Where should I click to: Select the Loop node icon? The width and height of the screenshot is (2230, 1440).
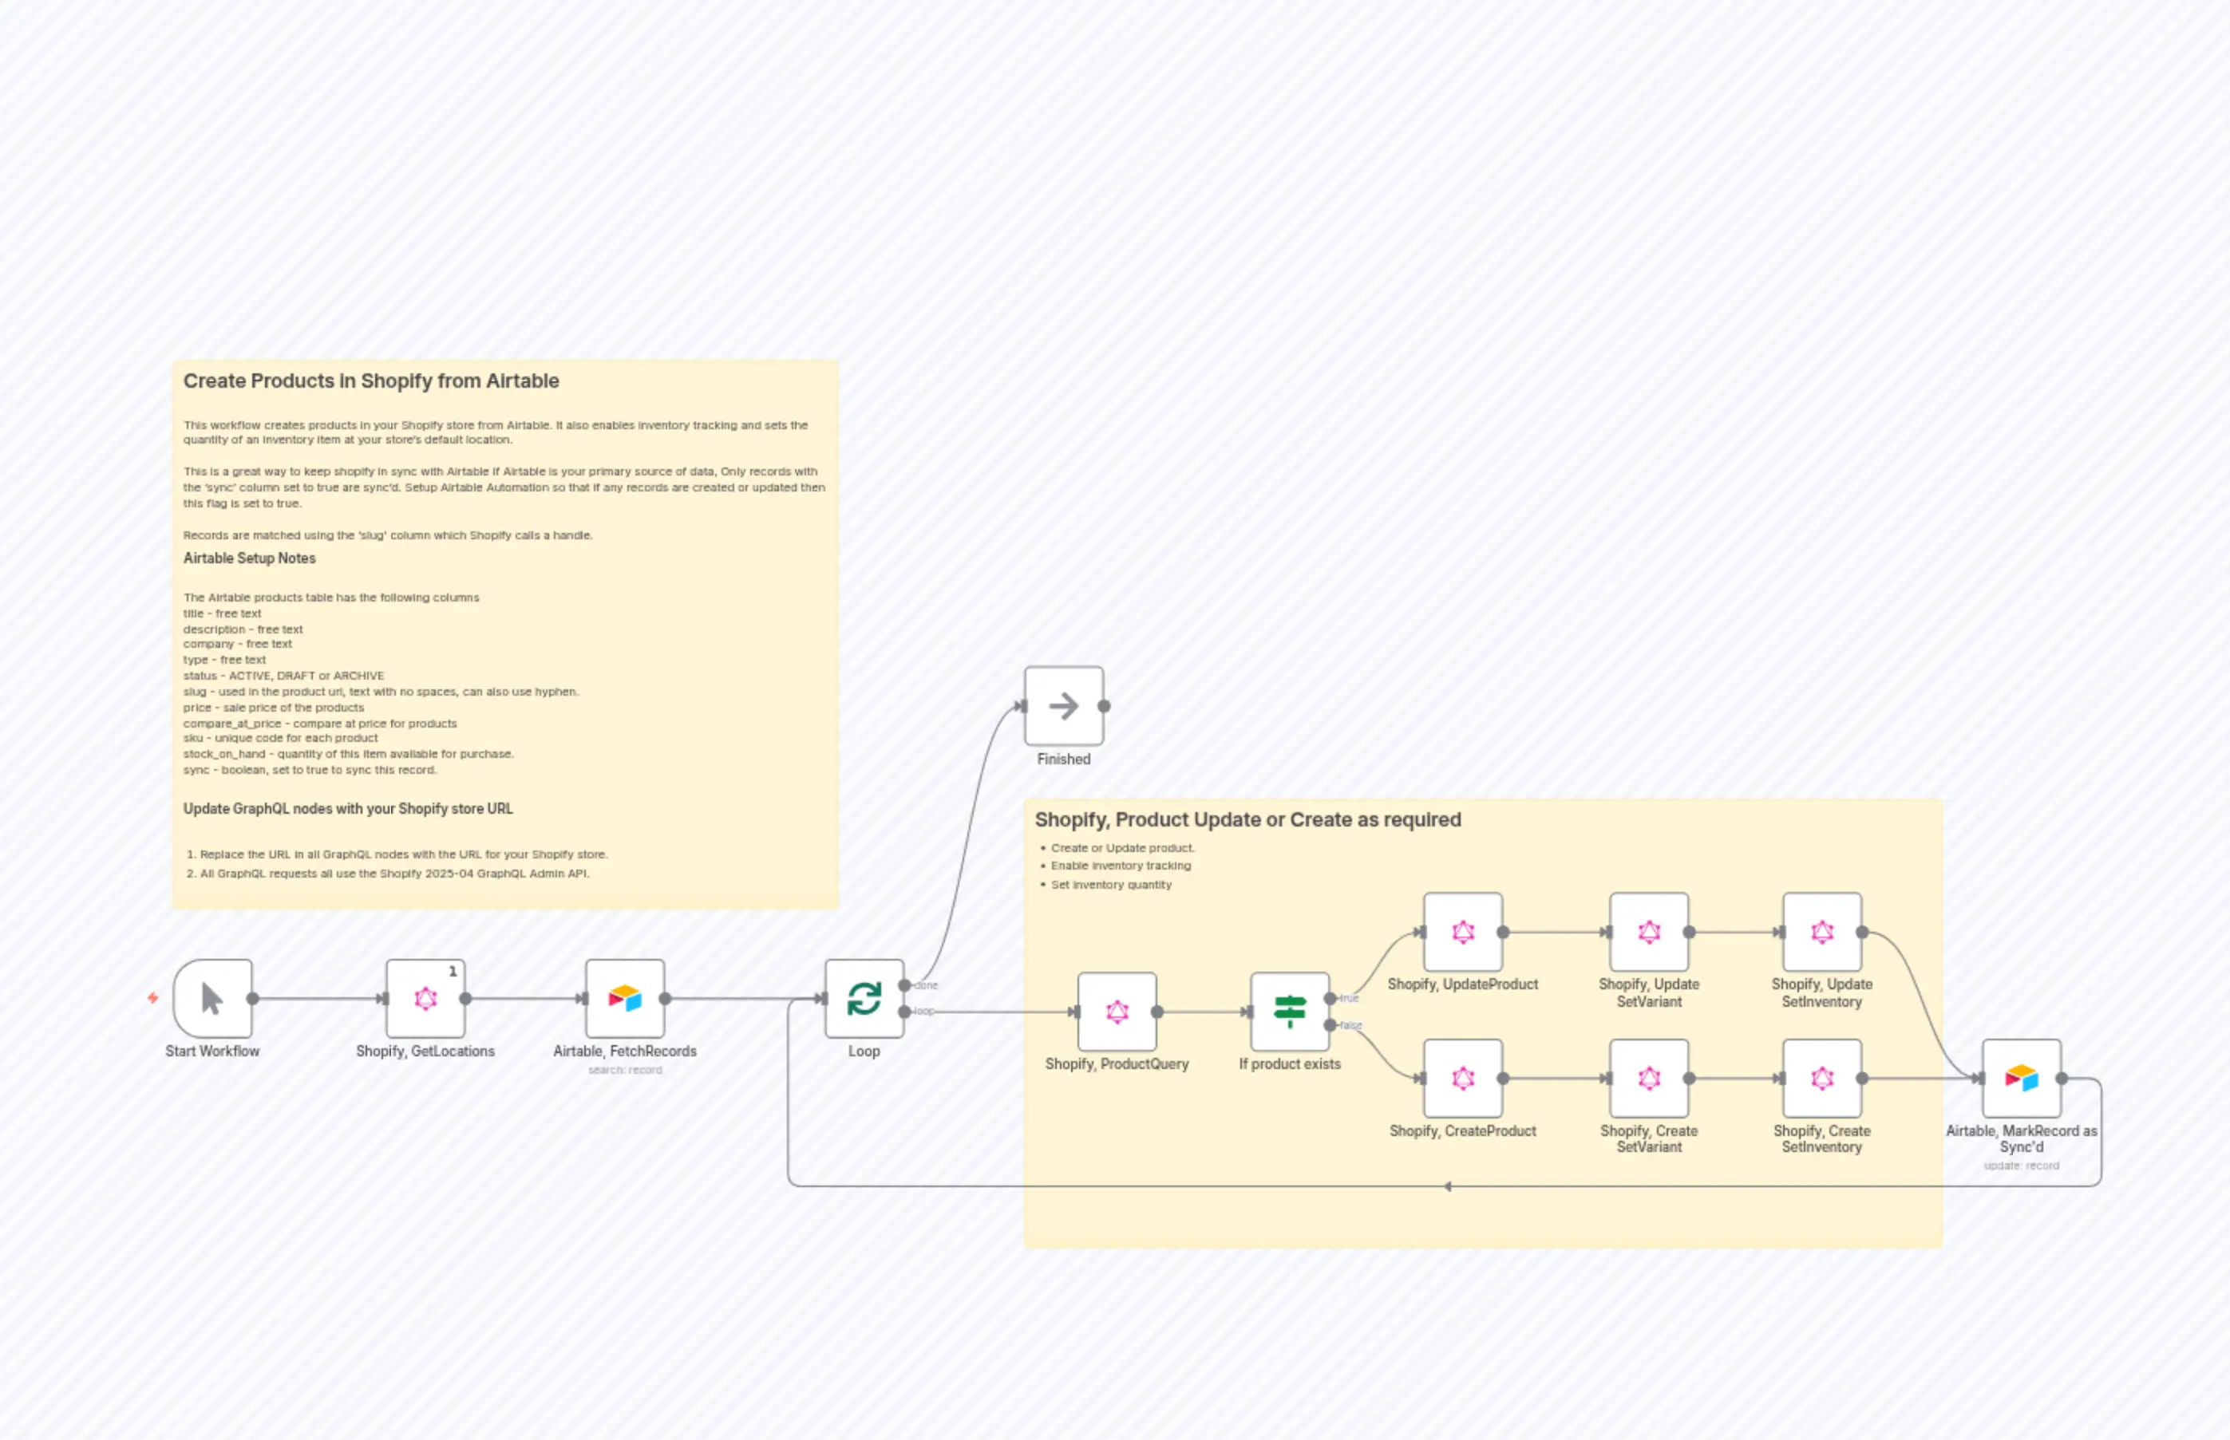click(864, 999)
